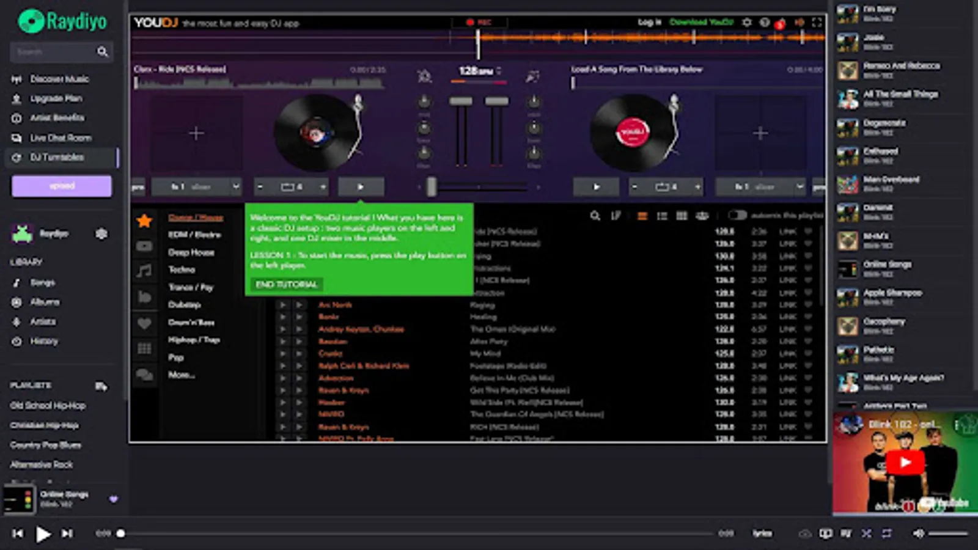Image resolution: width=978 pixels, height=550 pixels.
Task: Play the current song in the bottom bar
Action: (x=43, y=534)
